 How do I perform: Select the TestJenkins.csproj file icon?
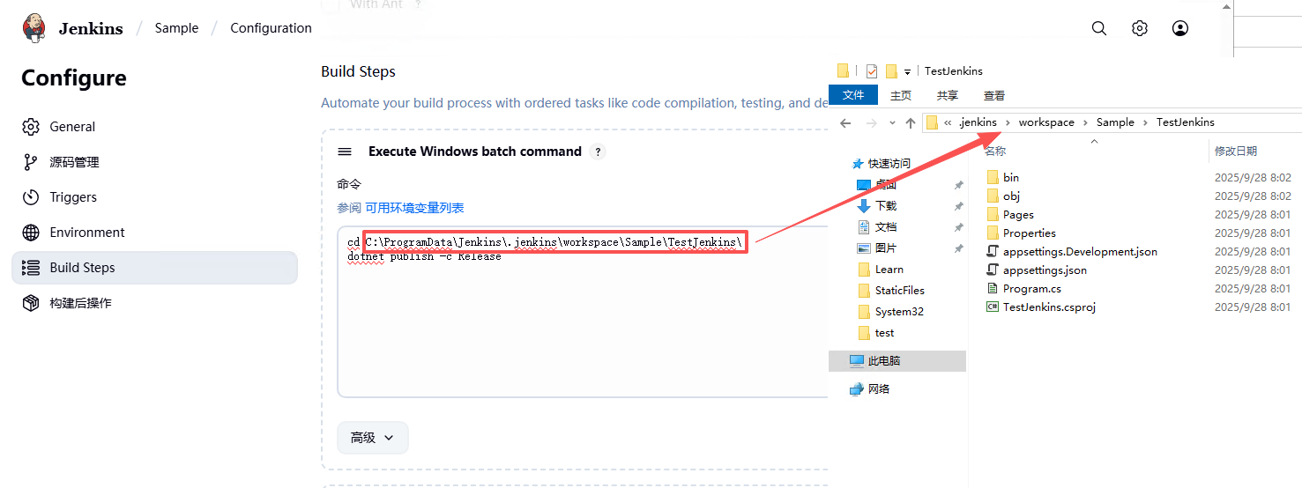click(993, 307)
